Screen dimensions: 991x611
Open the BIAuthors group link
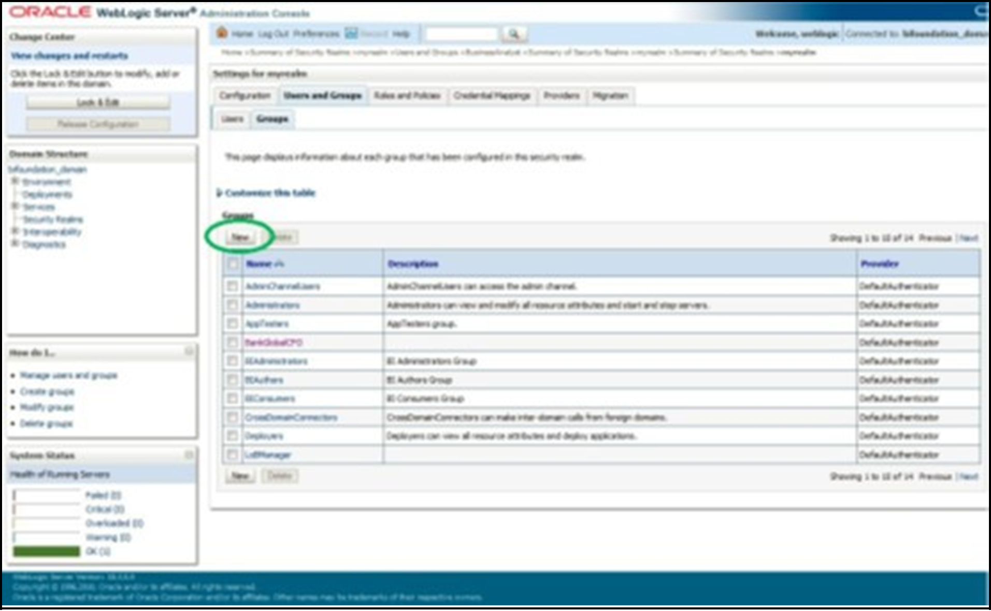[264, 380]
